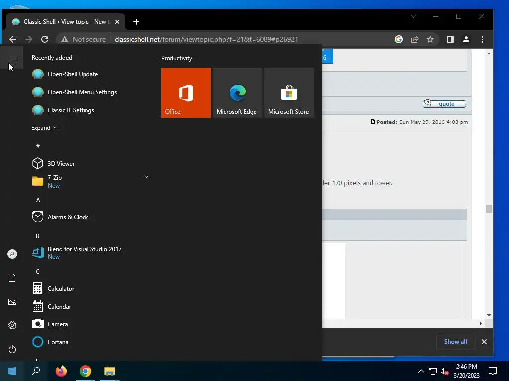Screen dimensions: 509x381
Task: Go back in Chrome
Action: [x=13, y=39]
